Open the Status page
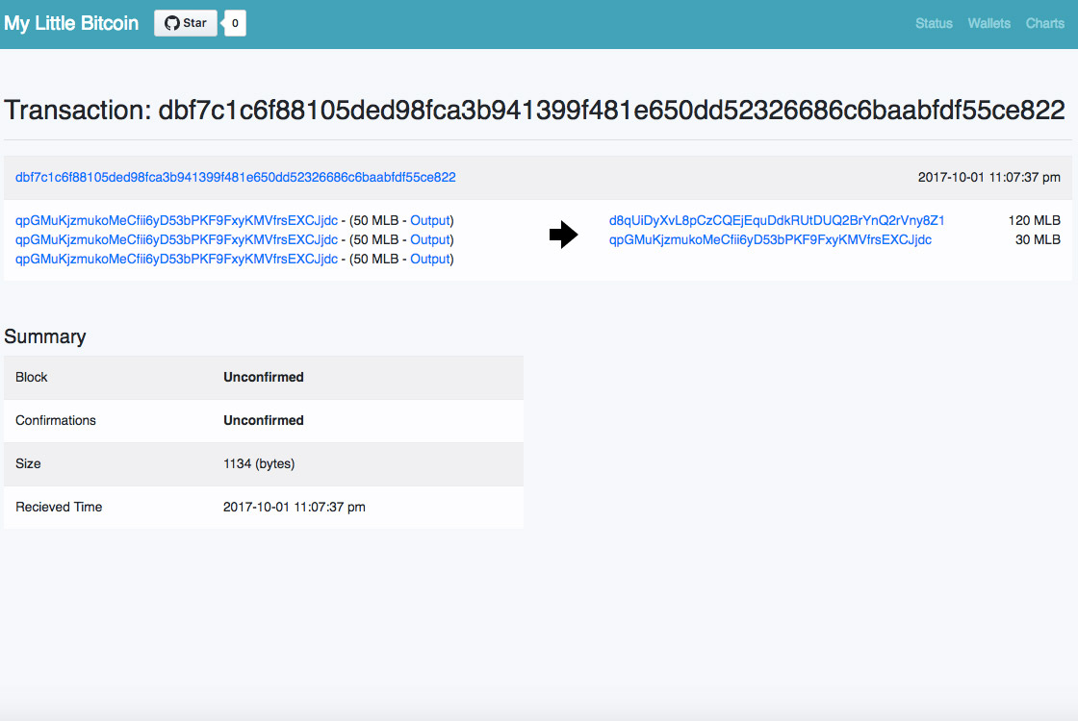 point(934,23)
